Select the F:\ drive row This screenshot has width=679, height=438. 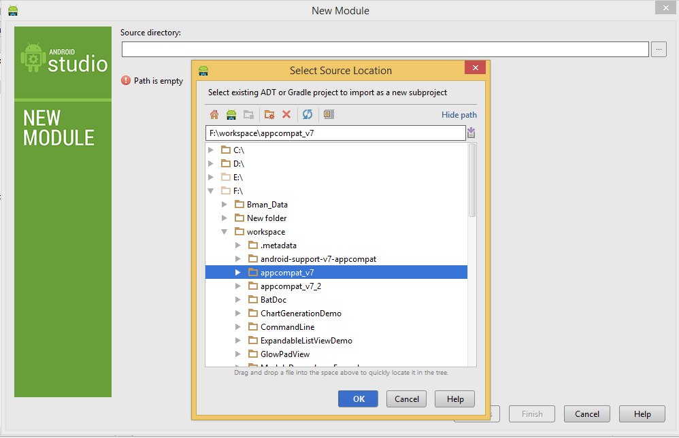[336, 191]
